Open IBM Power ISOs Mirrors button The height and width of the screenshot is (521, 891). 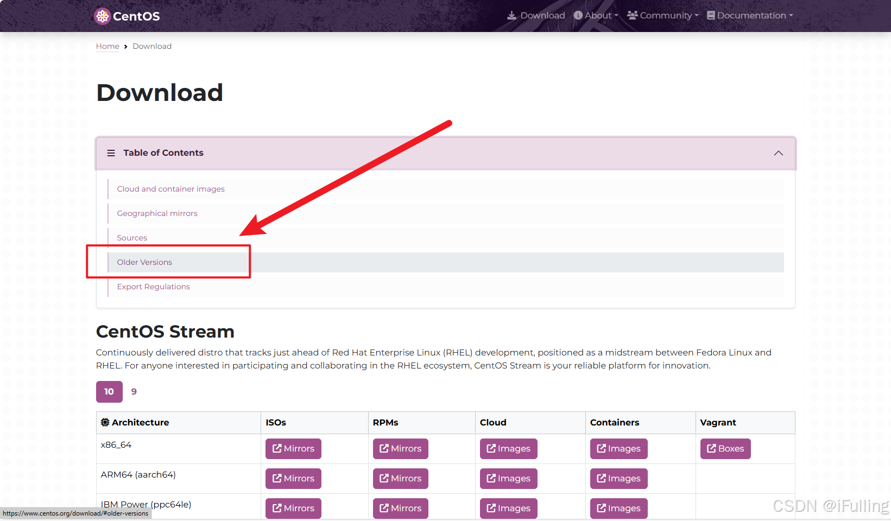(293, 509)
